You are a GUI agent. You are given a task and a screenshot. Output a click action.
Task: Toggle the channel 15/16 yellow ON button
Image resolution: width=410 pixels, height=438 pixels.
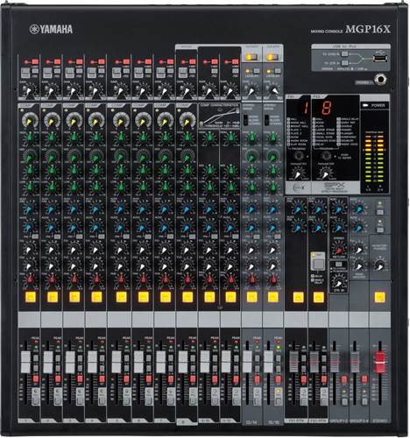(272, 297)
